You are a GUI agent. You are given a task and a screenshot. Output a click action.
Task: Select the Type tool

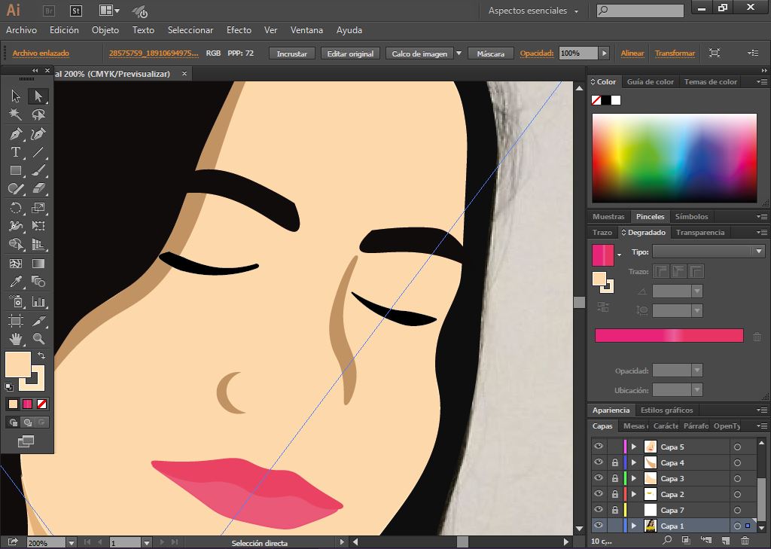[x=16, y=152]
